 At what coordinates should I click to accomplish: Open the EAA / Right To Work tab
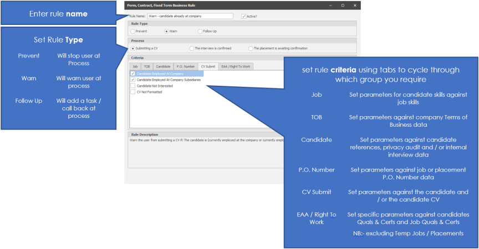click(236, 66)
